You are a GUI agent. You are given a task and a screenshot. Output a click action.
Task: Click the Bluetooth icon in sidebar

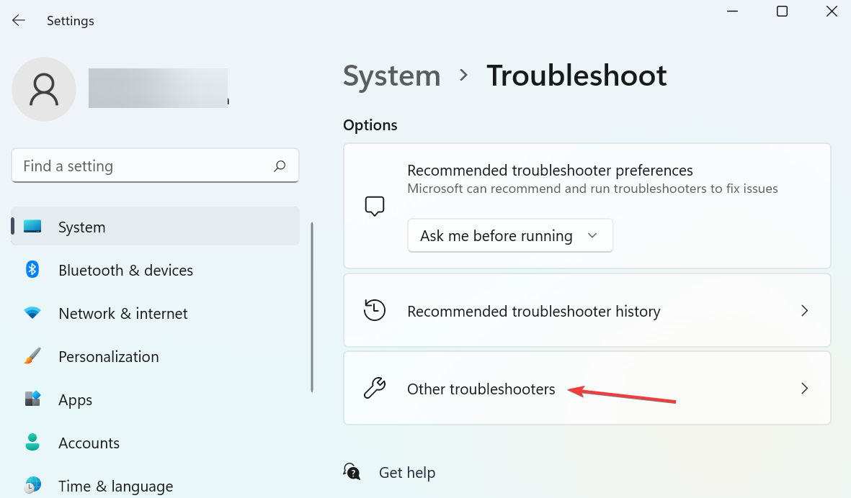tap(32, 270)
